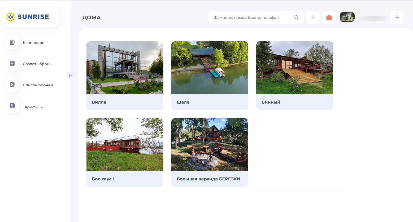This screenshot has width=413, height=222.
Task: Open the Шале house photo
Action: point(210,68)
